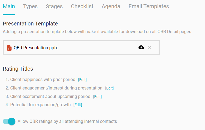Click the 'Potential for expansion/growth' text
This screenshot has height=130, width=205.
[x=40, y=105]
